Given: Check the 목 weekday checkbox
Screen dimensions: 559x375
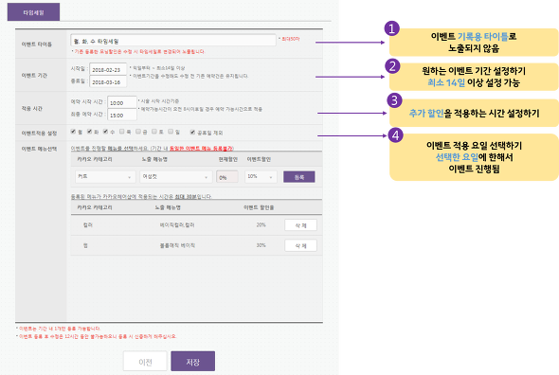Looking at the screenshot, I should click(x=122, y=132).
